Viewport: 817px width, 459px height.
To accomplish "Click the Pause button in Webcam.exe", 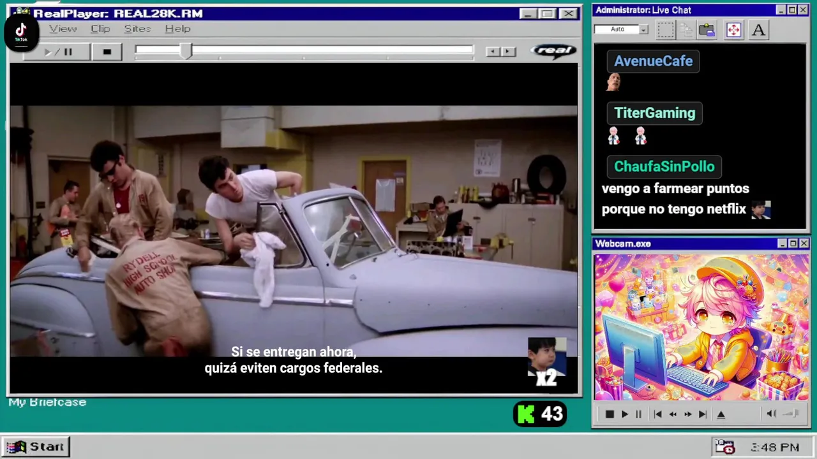I will click(638, 414).
